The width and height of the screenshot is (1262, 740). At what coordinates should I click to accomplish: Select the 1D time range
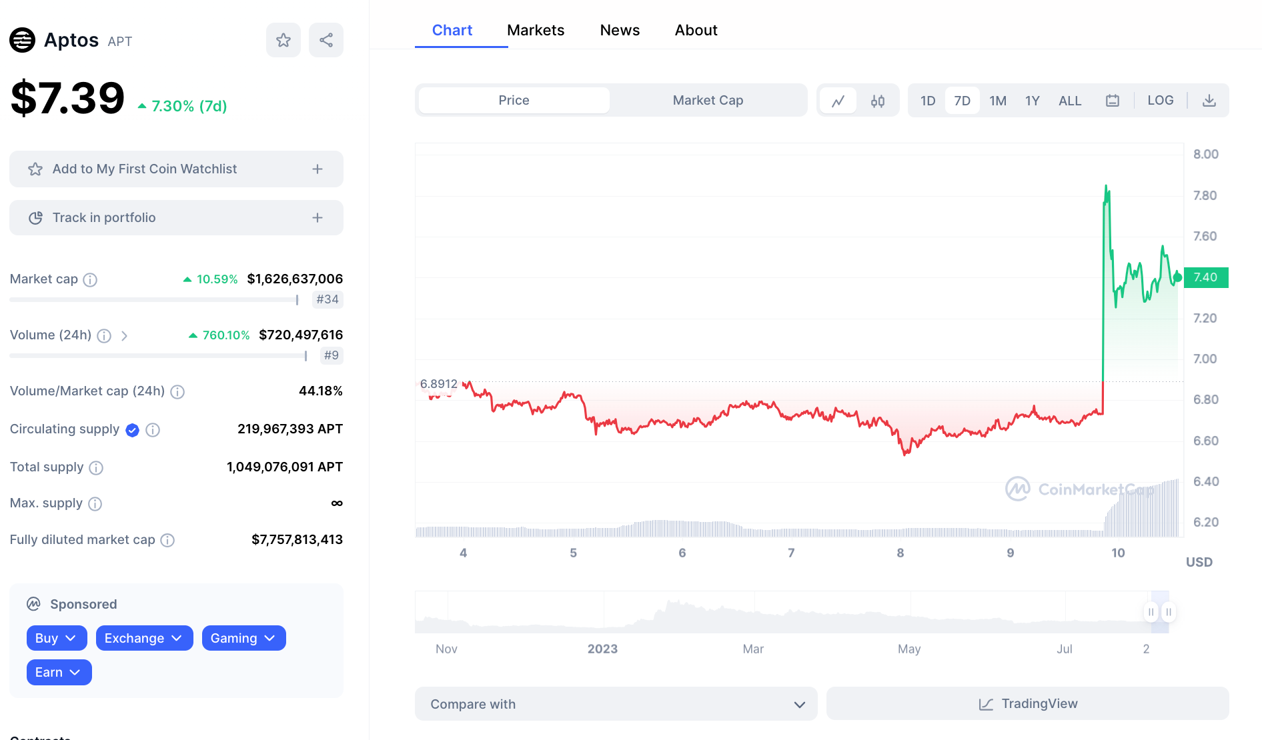(x=928, y=101)
